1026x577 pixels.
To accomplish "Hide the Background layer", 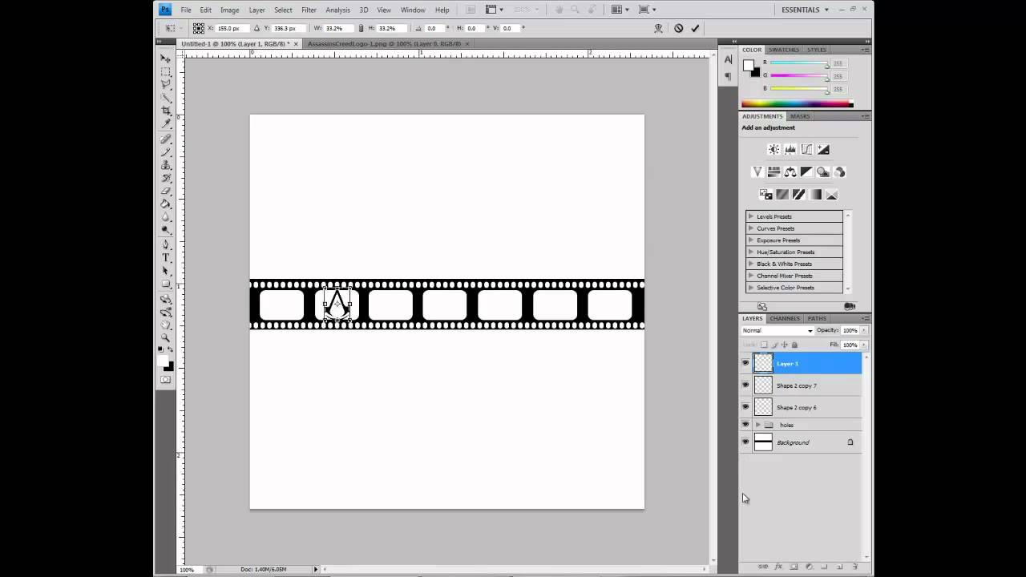I will click(745, 442).
